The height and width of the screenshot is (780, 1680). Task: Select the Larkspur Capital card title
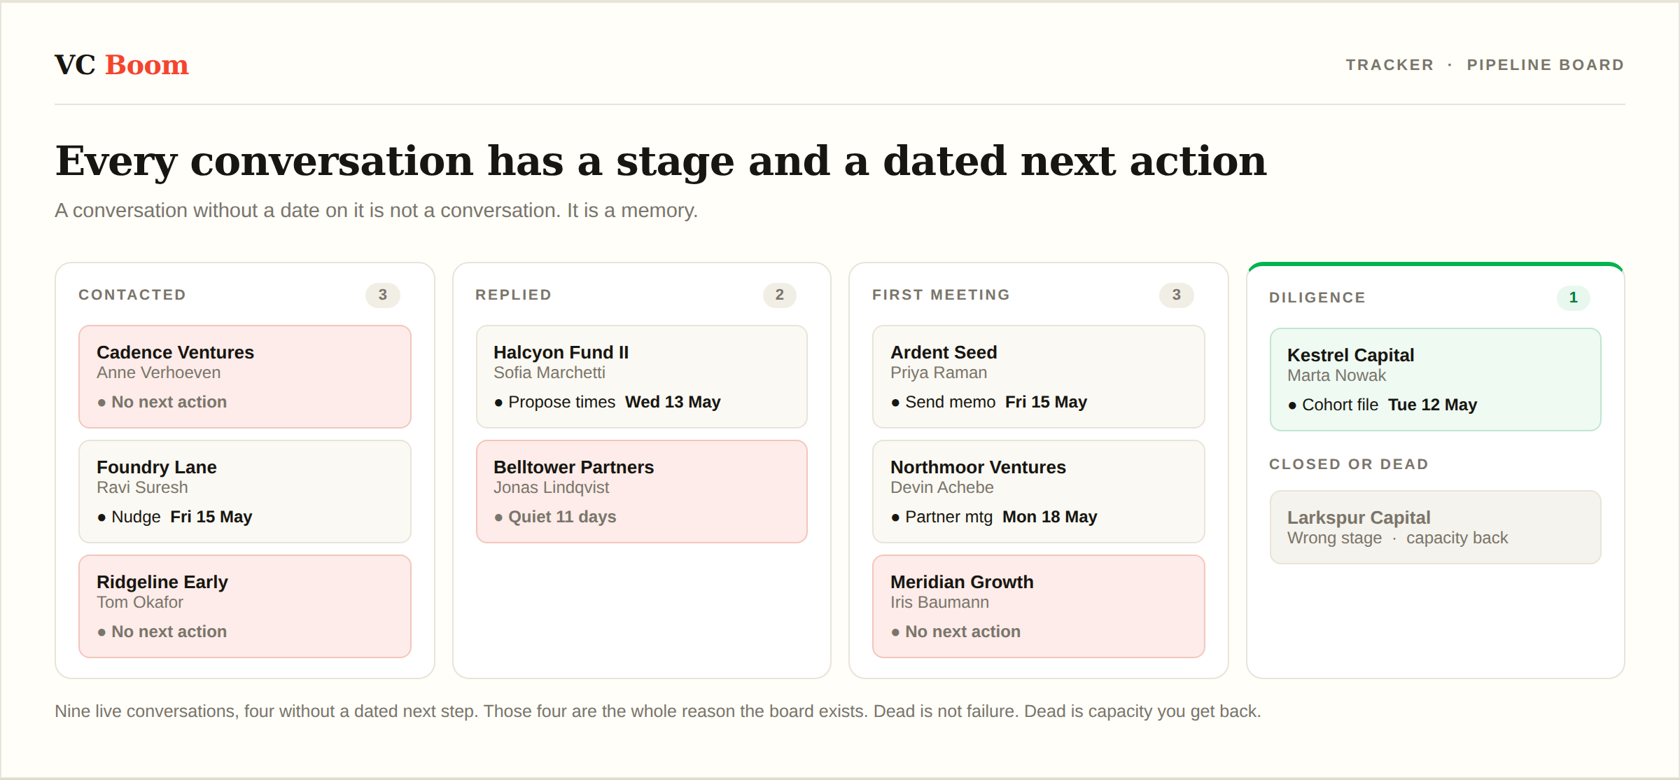(x=1359, y=517)
